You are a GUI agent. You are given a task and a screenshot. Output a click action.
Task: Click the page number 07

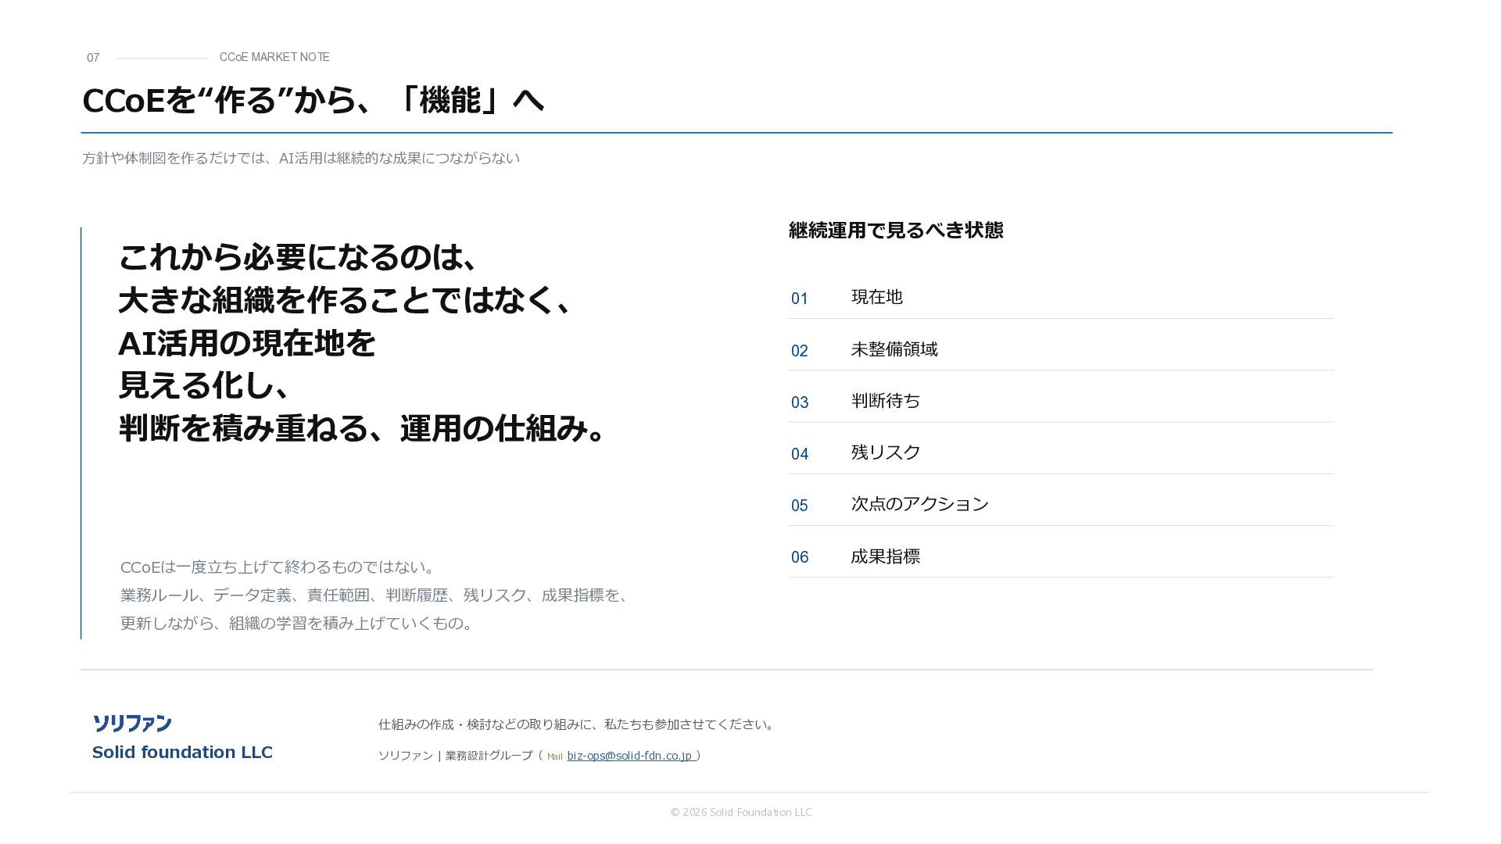pyautogui.click(x=93, y=58)
